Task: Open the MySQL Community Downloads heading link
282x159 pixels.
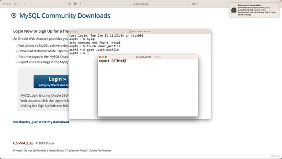Action: 65,15
